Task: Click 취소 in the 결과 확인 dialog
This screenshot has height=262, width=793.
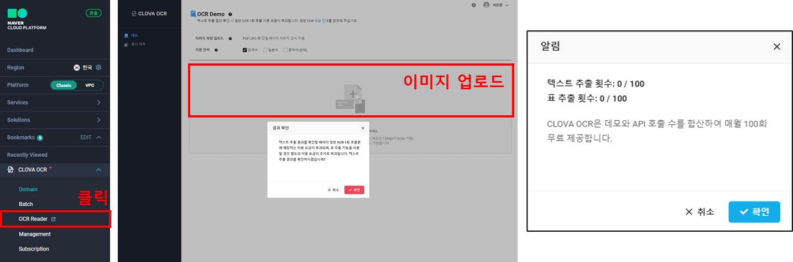Action: tap(333, 190)
